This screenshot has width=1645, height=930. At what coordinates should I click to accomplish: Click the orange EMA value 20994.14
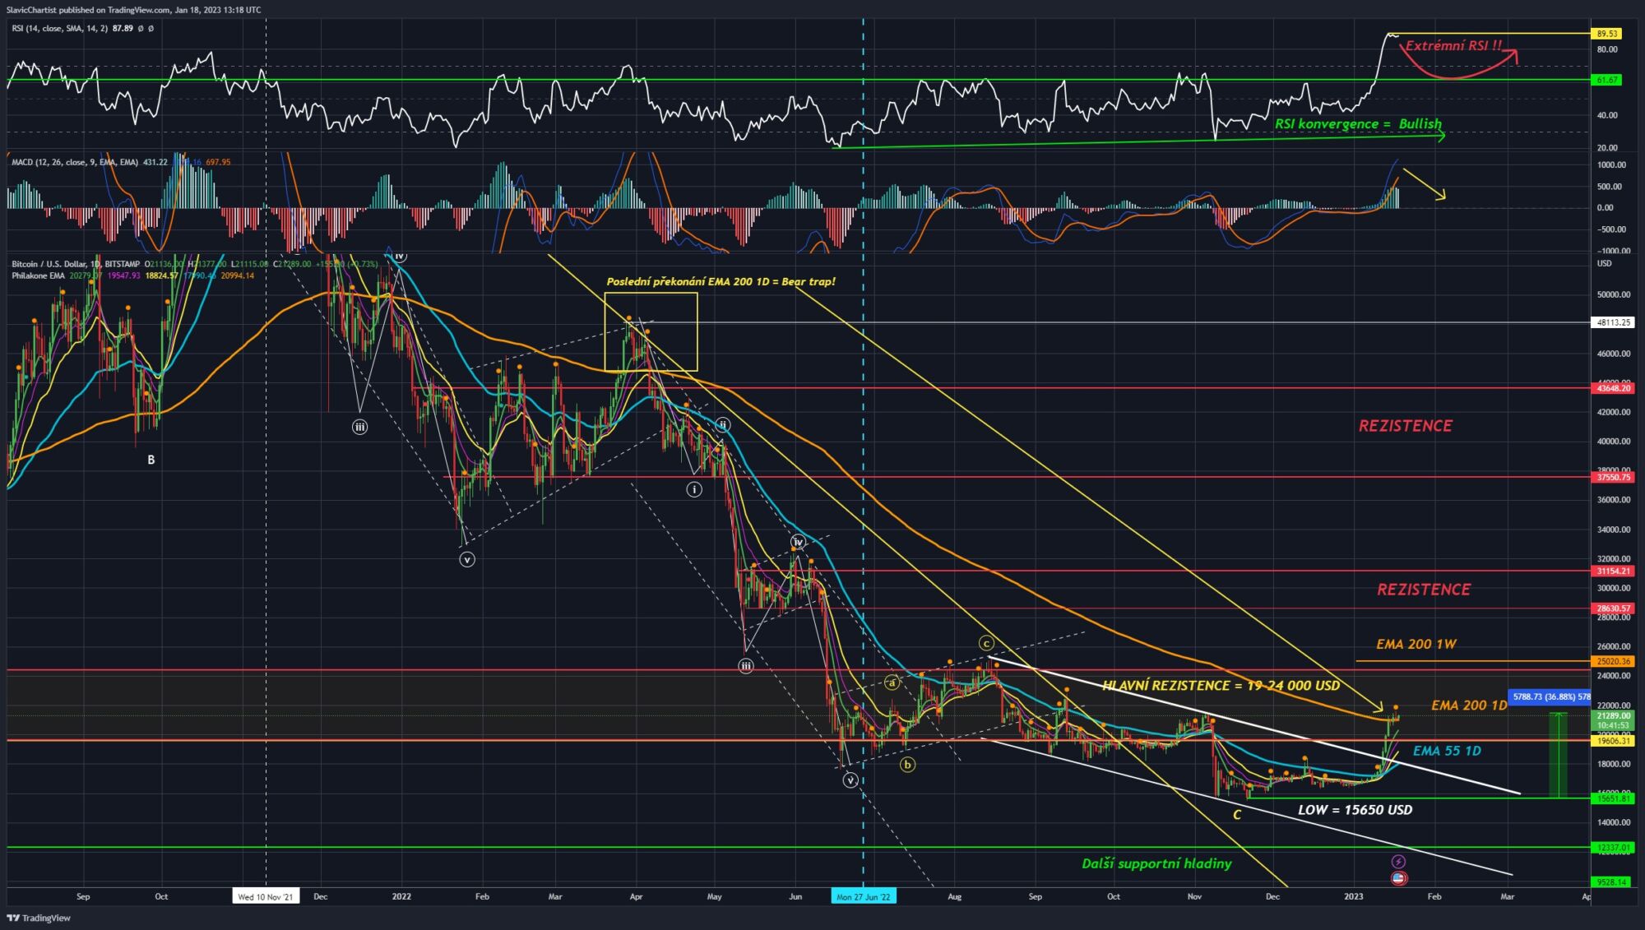coord(237,275)
